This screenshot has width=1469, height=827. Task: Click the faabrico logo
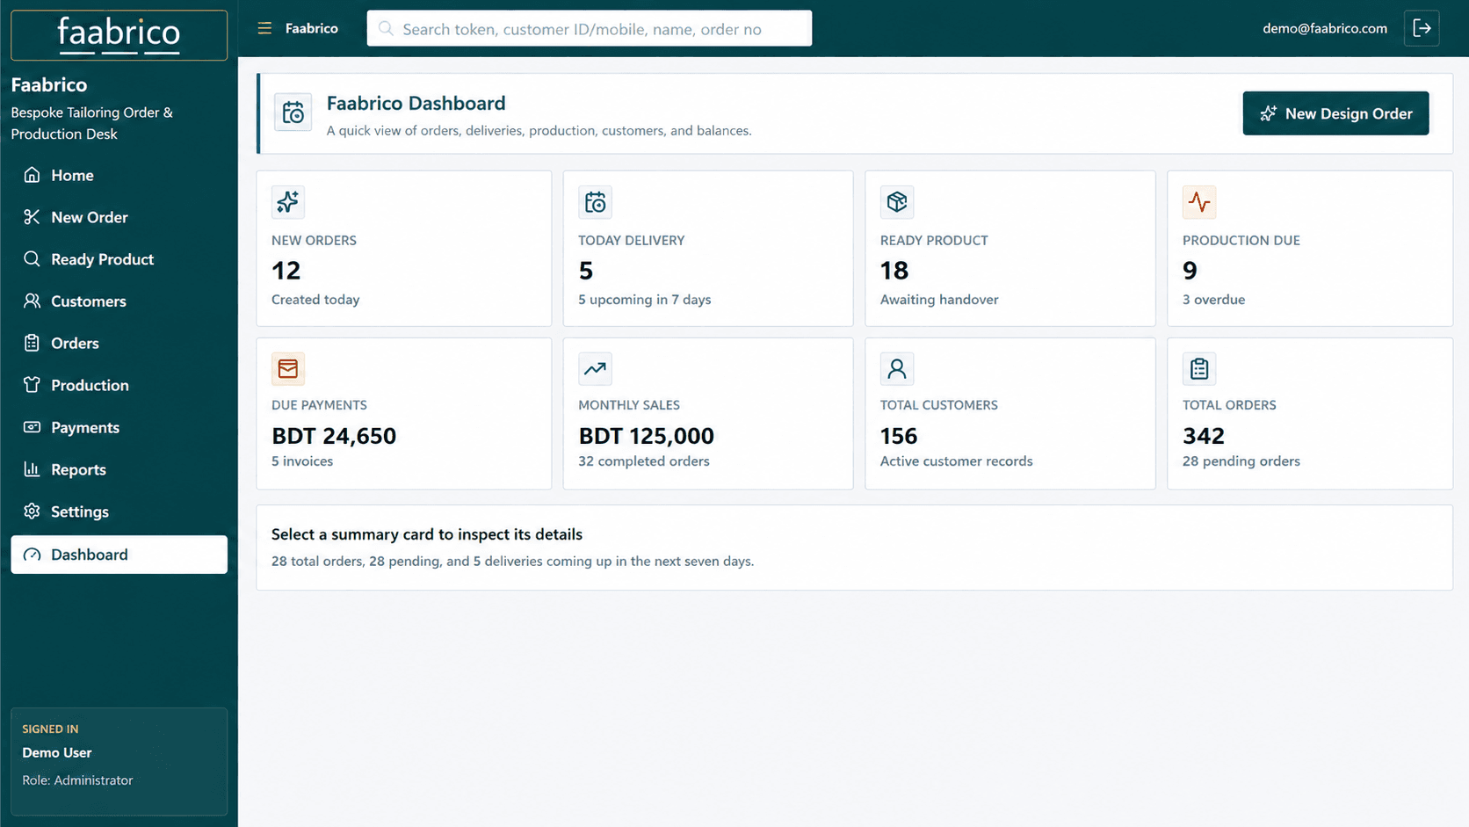[x=119, y=35]
